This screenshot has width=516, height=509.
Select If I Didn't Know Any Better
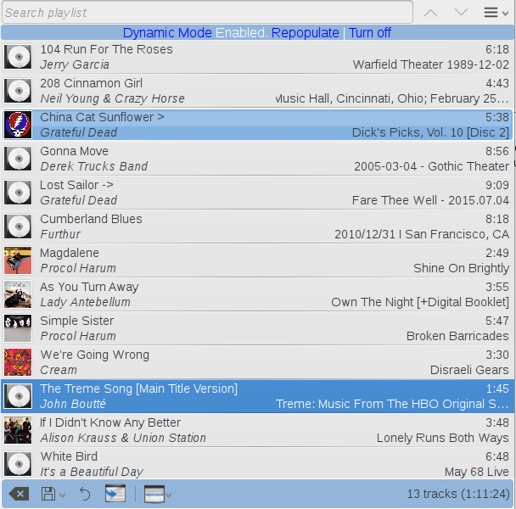click(x=110, y=422)
